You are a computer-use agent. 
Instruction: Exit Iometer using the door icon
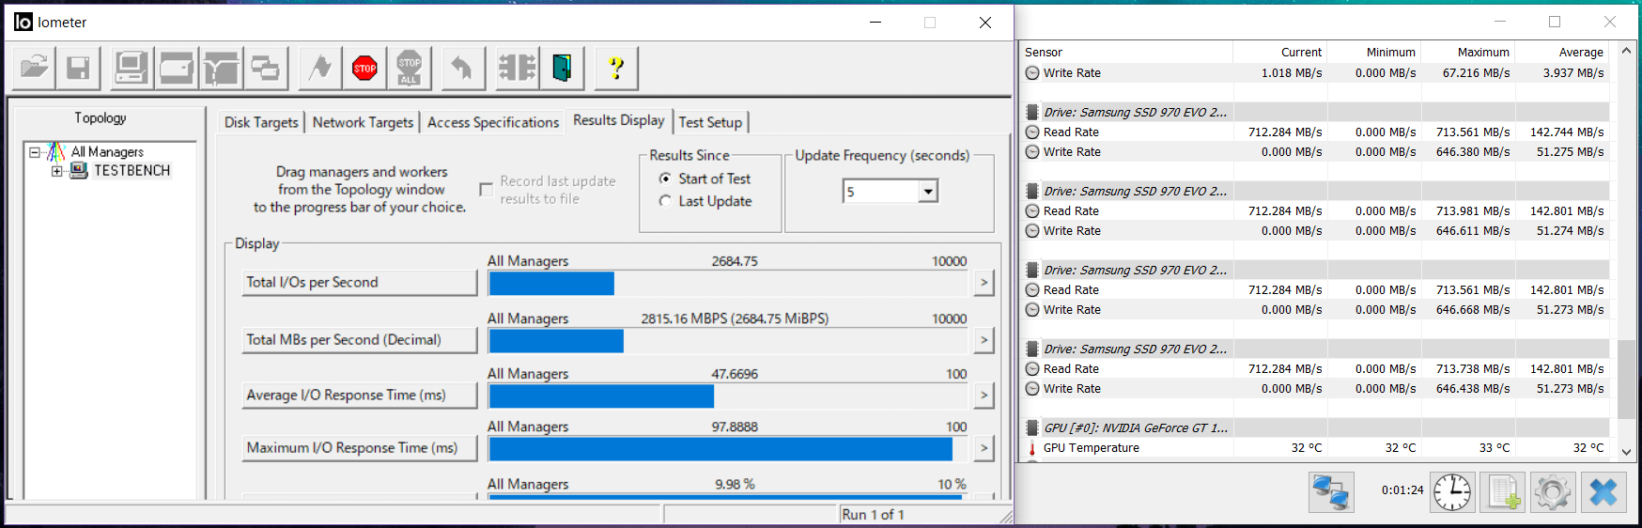coord(562,68)
